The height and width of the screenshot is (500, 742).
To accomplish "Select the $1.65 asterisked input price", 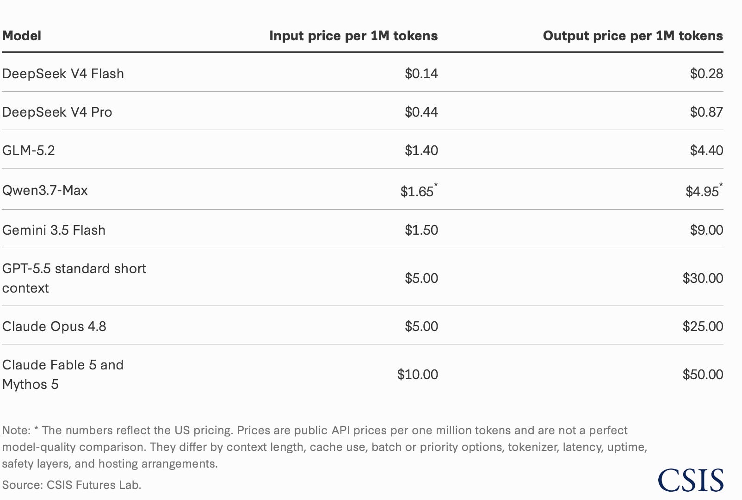I will pyautogui.click(x=419, y=190).
